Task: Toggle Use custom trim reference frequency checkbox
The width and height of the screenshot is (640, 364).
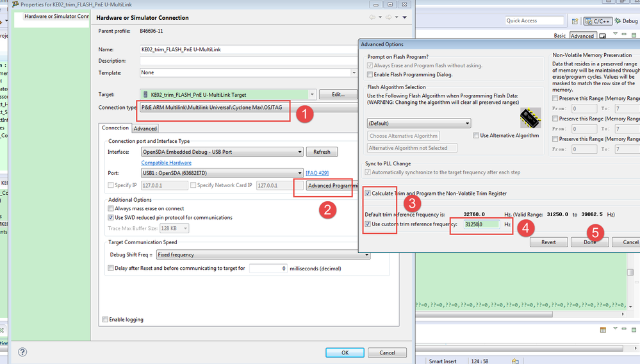Action: pos(368,224)
